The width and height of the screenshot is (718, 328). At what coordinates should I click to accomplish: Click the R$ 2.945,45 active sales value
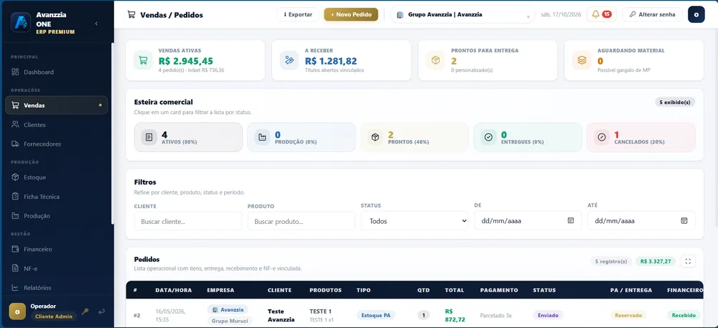pyautogui.click(x=186, y=61)
